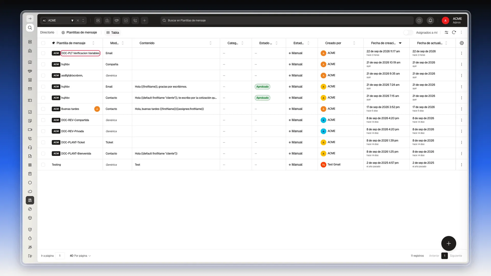Open the companies building icon in top toolbar

(x=107, y=20)
